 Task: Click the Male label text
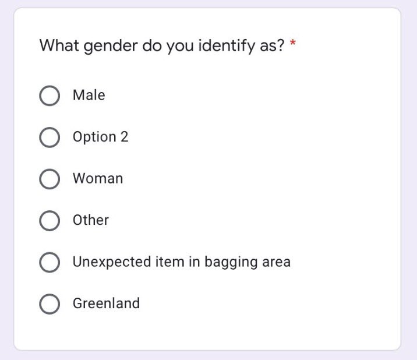[x=89, y=95]
